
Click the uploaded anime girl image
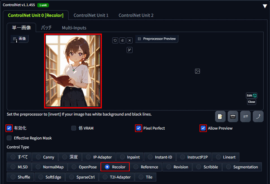pos(73,71)
